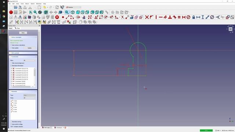Apply the Equal constraint
The width and height of the screenshot is (235, 132).
tap(179, 17)
